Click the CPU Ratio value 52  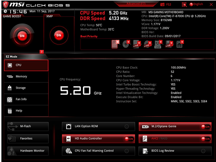(x=172, y=72)
